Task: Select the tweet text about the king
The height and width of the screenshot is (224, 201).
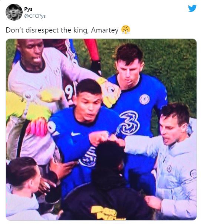Action: 62,30
